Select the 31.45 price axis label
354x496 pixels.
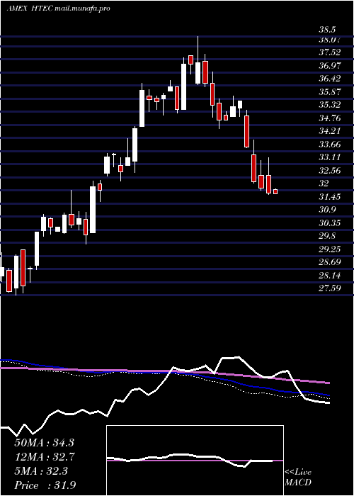point(330,197)
